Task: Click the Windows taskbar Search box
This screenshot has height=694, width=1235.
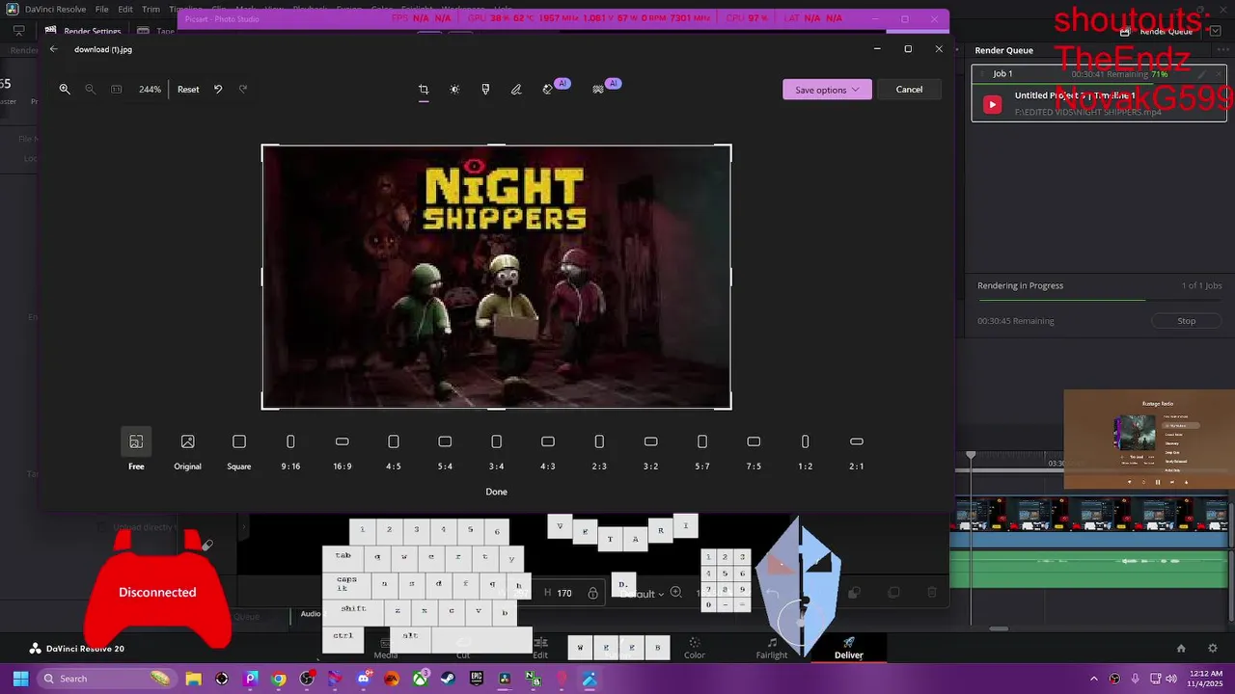Action: click(106, 679)
